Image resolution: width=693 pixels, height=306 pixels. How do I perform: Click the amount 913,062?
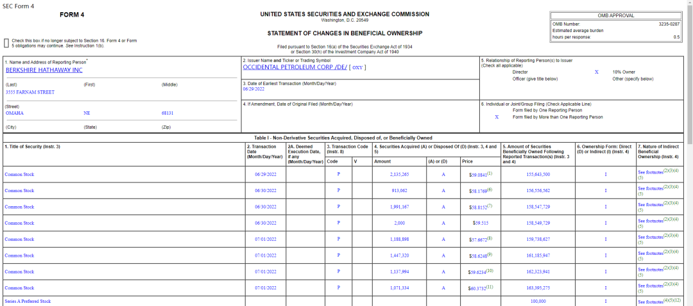(399, 191)
